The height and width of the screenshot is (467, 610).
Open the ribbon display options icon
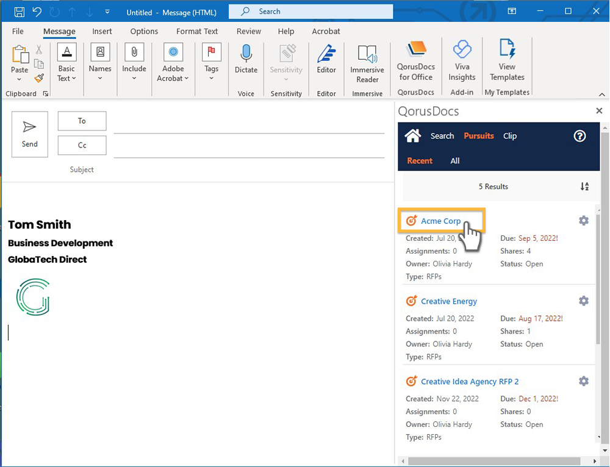tap(512, 11)
